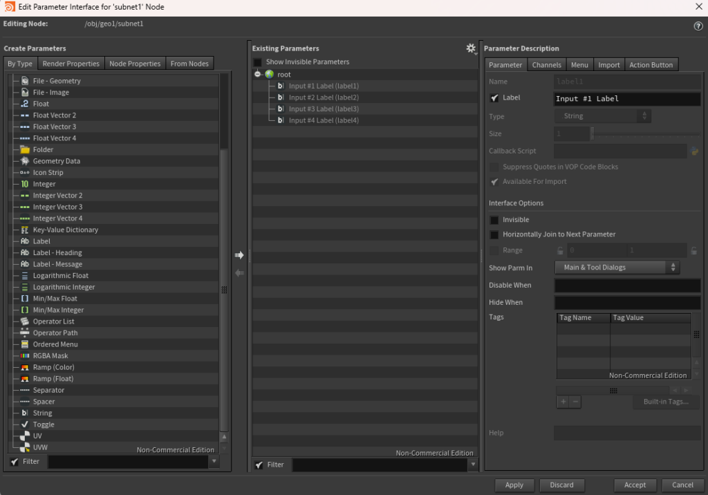Viewport: 708px width, 495px height.
Task: Switch to the Channels tab
Action: pos(546,64)
